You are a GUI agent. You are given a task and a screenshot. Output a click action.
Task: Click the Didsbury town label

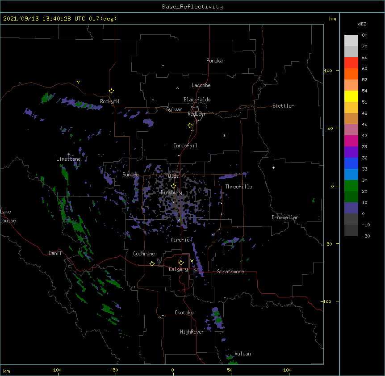pyautogui.click(x=172, y=192)
